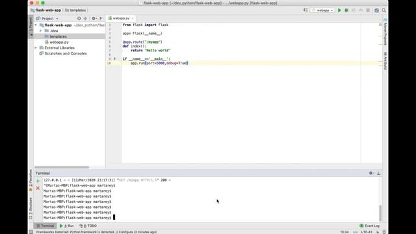
Task: Click UTF-8 encoding in status bar
Action: 367,232
